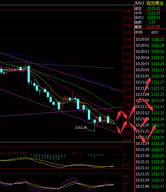The width and height of the screenshot is (166, 192).
Task: Select the tick row at 10:20:59
Action: point(150,70)
